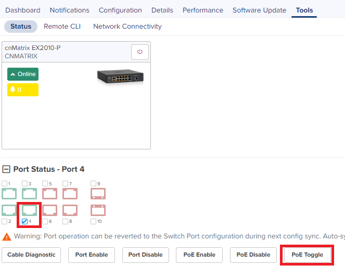This screenshot has width=345, height=266.
Task: Open the Notifications tab
Action: point(70,10)
